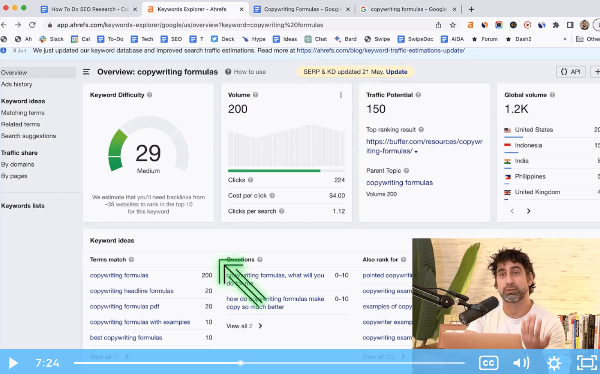Open Traffic share By pages
This screenshot has width=600, height=374.
point(14,176)
